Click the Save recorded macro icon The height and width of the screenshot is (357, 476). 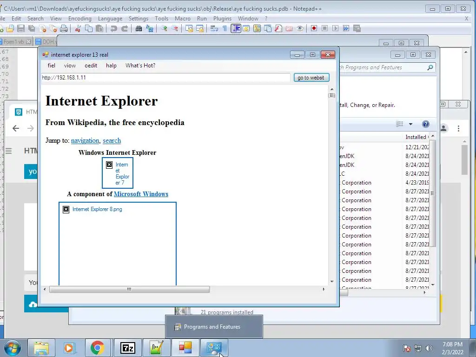click(357, 28)
